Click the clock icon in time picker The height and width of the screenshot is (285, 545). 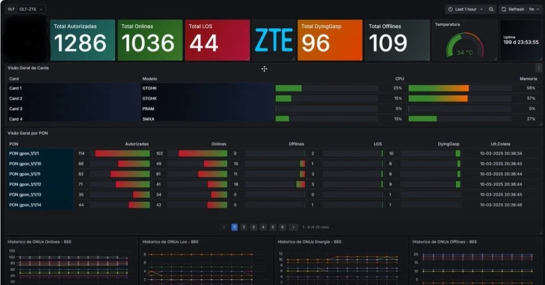tap(450, 10)
